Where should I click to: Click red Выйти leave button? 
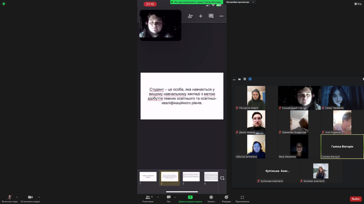coord(355,199)
